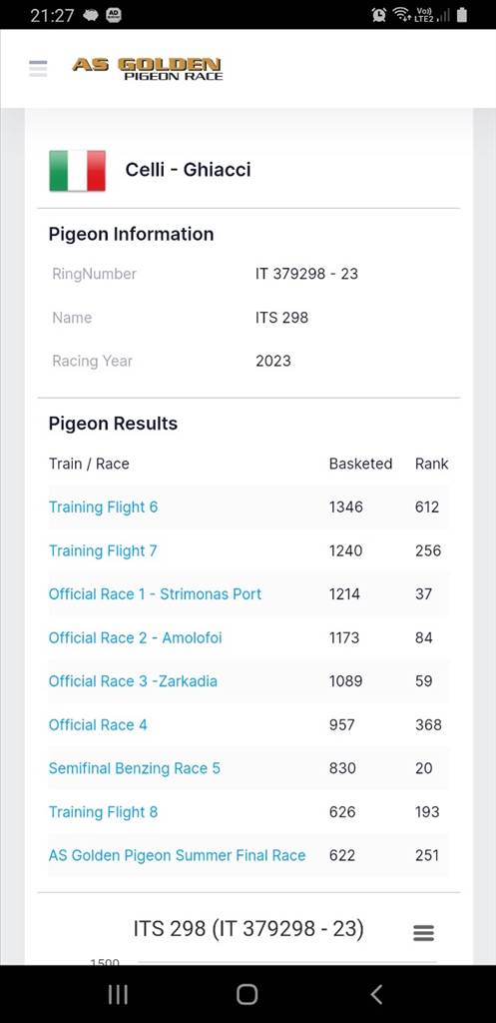Open the chart options menu icon
Screen dimensions: 496x1023
pyautogui.click(x=424, y=933)
